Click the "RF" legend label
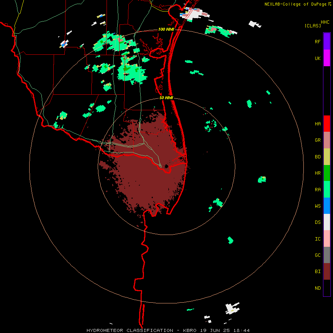Image resolution: width=333 pixels, height=333 pixels. pyautogui.click(x=317, y=41)
